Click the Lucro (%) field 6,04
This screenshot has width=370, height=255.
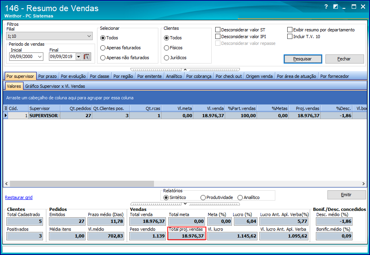pos(245,221)
